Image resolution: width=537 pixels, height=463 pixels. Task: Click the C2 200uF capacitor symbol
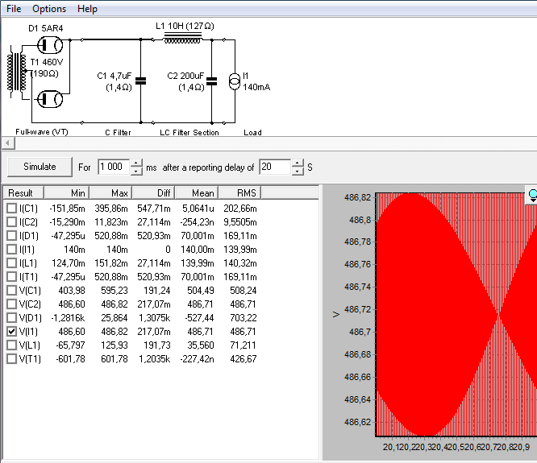click(x=211, y=81)
